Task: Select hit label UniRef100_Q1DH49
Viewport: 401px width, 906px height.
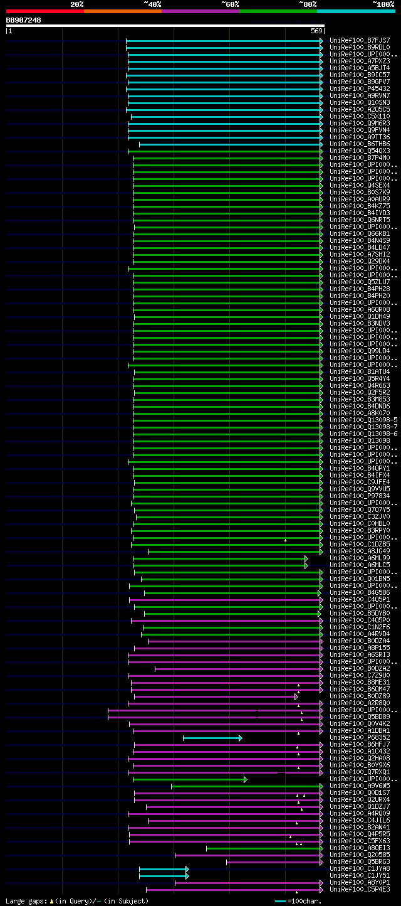Action: [360, 316]
